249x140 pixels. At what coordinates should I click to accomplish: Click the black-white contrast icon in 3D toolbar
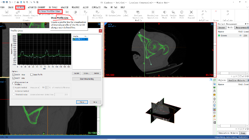pos(214,122)
